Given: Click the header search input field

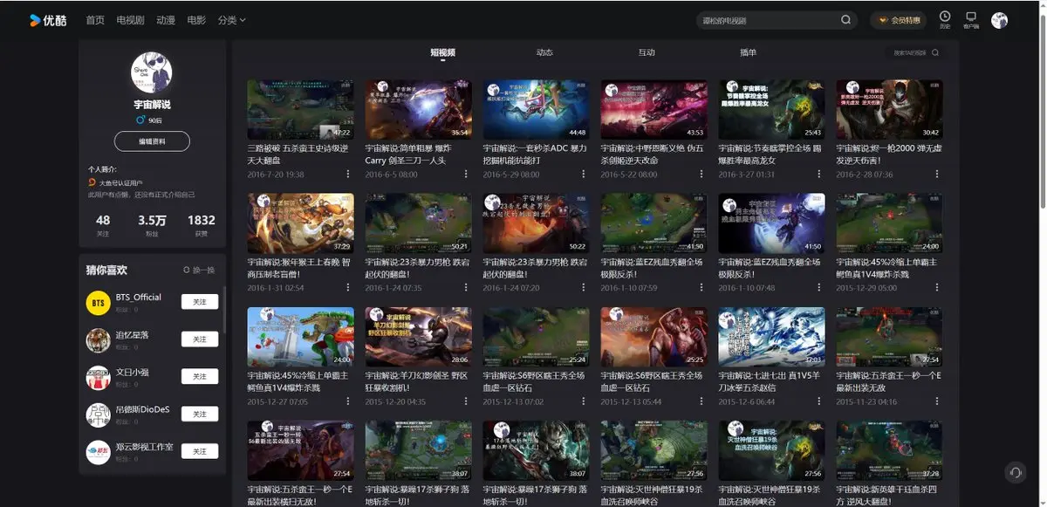Looking at the screenshot, I should click(768, 20).
